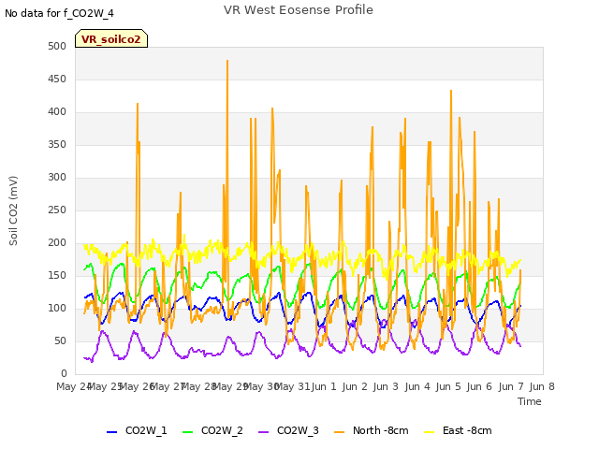599x449 pixels.
Task: Click the 250 y-axis tick label
Action: [57, 210]
